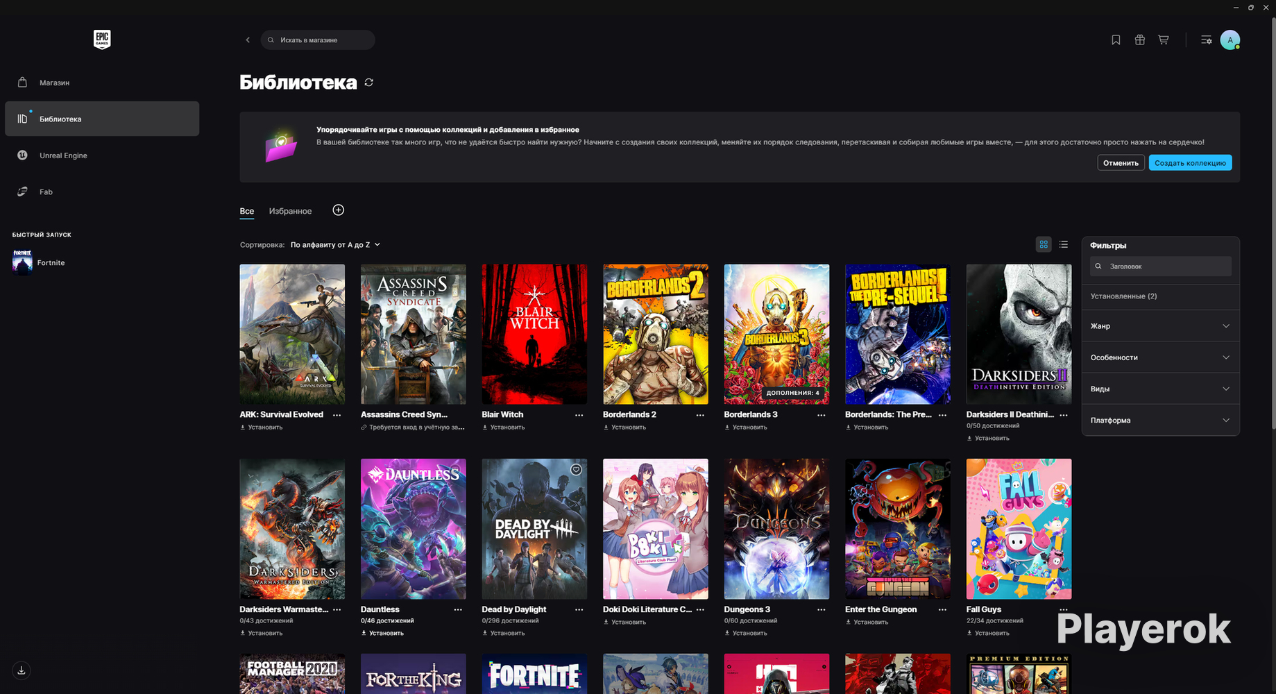Expand the Жанр filter
The height and width of the screenshot is (694, 1276).
(x=1160, y=326)
